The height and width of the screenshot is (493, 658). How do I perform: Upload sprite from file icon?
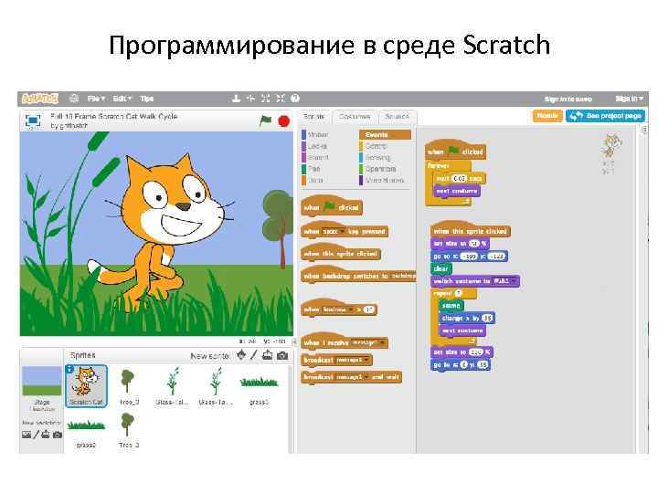pos(267,355)
